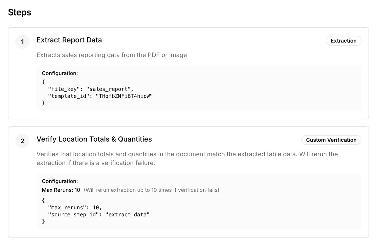Click the "max_reruns": 10 JSON line

75,208
